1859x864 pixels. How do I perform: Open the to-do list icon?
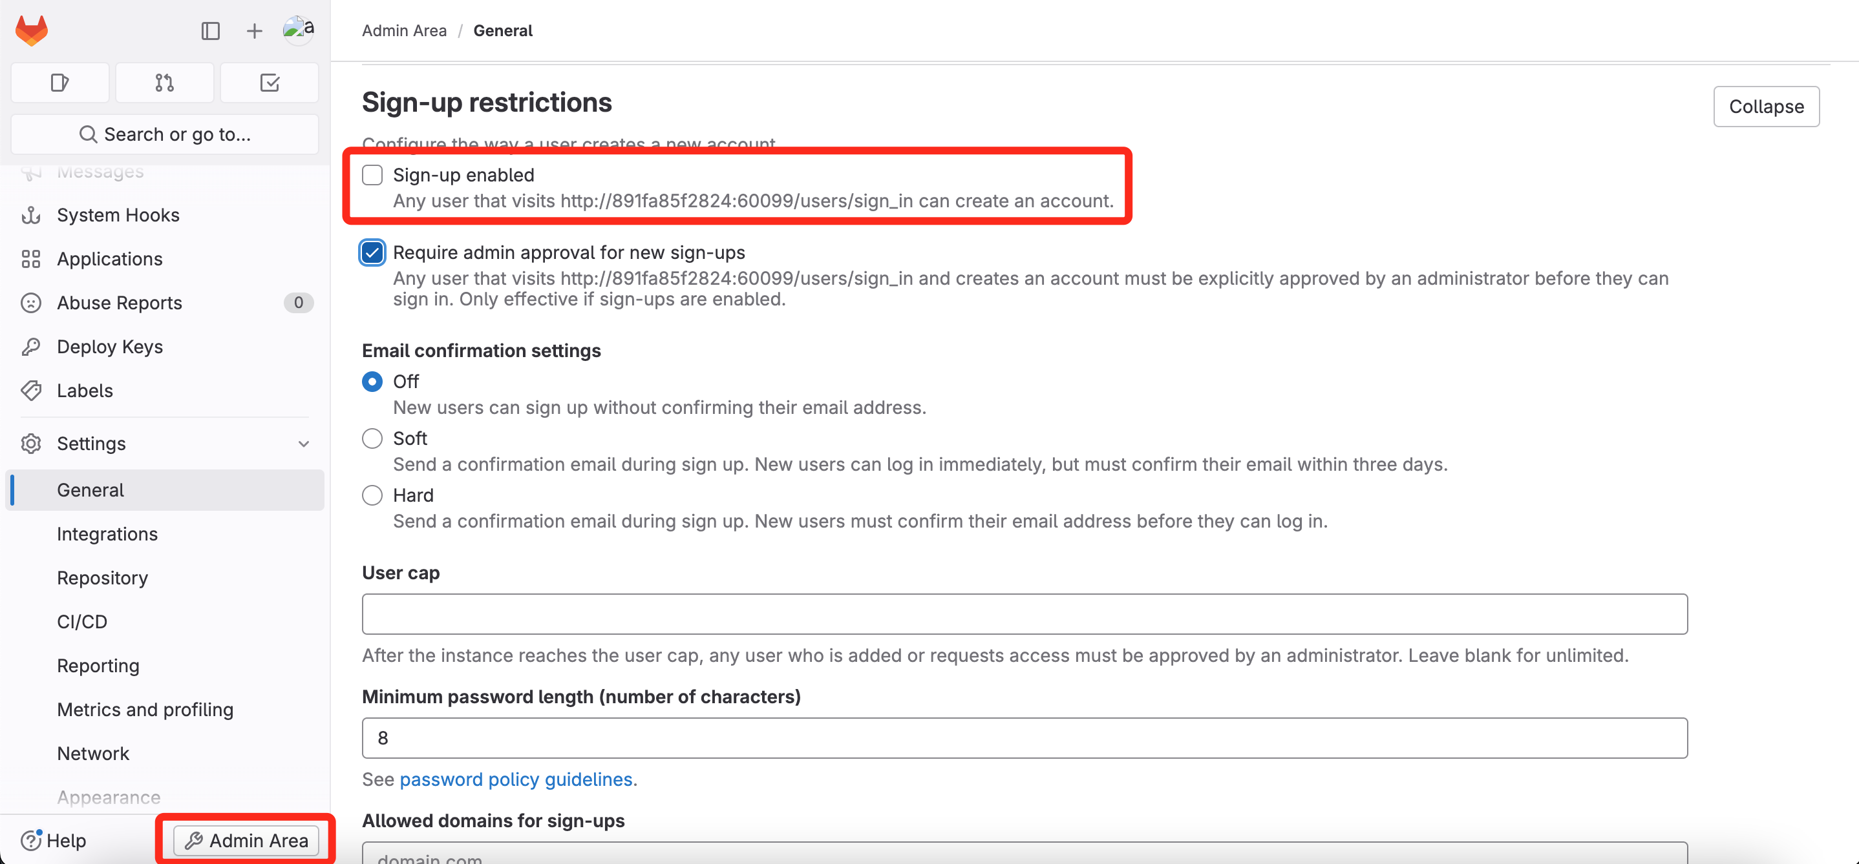[269, 83]
